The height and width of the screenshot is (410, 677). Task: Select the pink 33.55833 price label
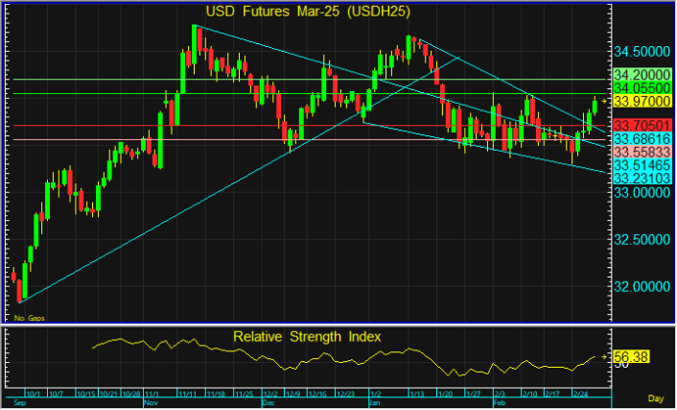(x=641, y=154)
